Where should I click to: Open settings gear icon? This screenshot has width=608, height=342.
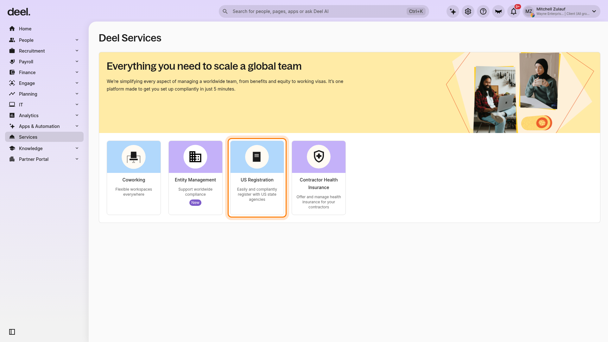[x=468, y=11]
